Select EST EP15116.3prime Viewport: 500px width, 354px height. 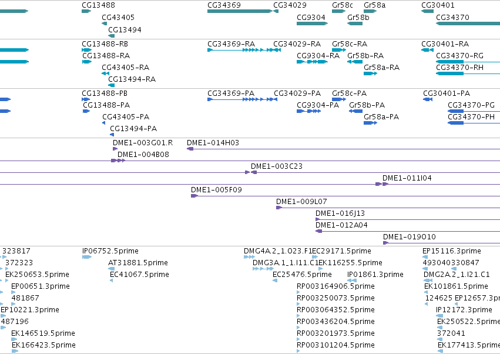(452, 251)
